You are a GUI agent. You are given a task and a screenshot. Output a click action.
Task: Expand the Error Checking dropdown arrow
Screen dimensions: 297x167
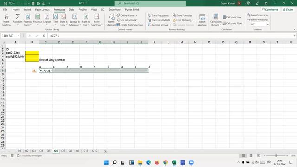(x=194, y=20)
